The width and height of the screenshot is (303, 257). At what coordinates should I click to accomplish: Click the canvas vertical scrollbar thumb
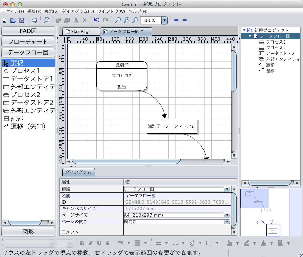234,71
